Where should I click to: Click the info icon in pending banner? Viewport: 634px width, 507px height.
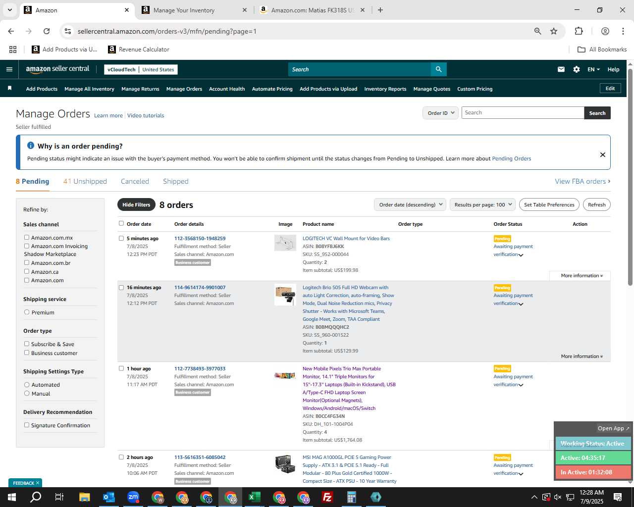(x=31, y=146)
